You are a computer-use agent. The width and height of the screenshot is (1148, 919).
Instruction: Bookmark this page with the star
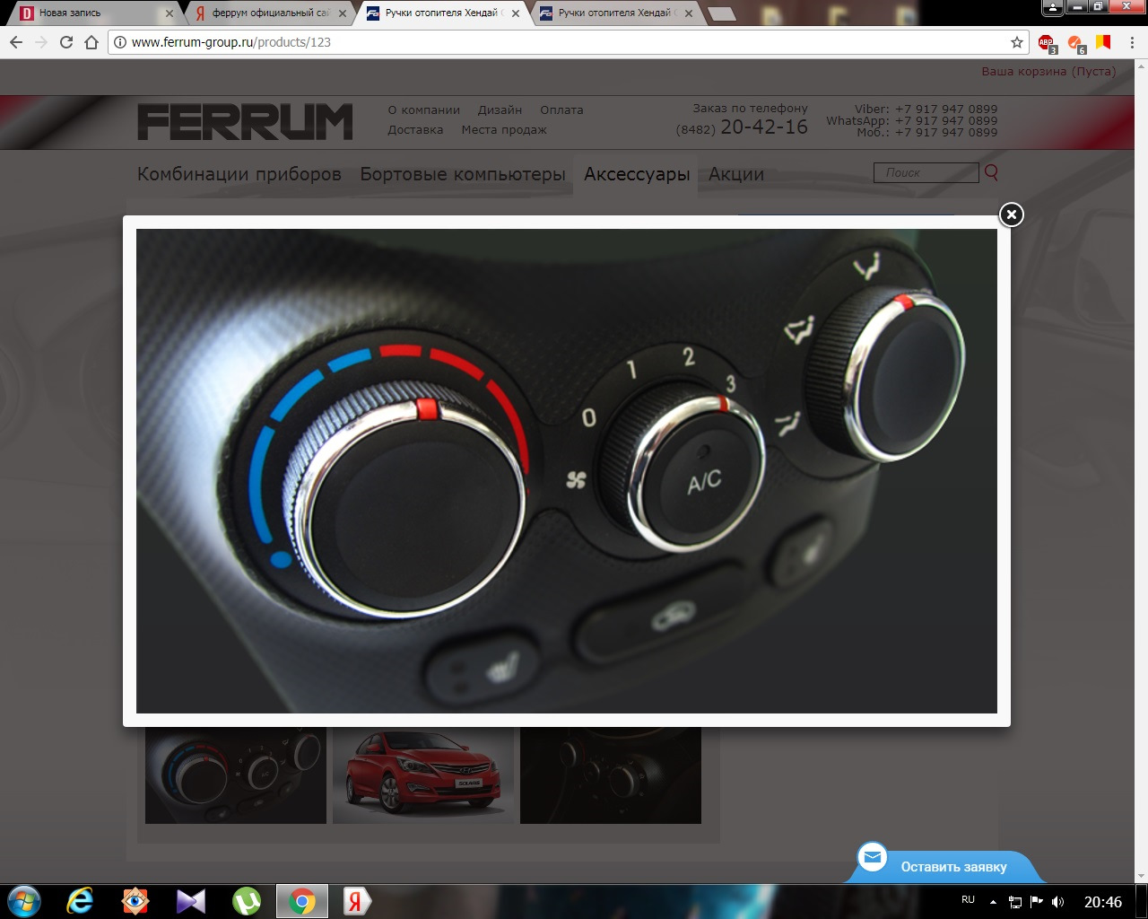click(1017, 42)
